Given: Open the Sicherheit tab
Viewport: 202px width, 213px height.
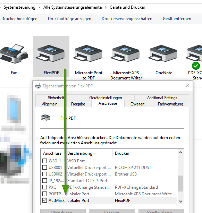Looking at the screenshot, I should pos(56,98).
